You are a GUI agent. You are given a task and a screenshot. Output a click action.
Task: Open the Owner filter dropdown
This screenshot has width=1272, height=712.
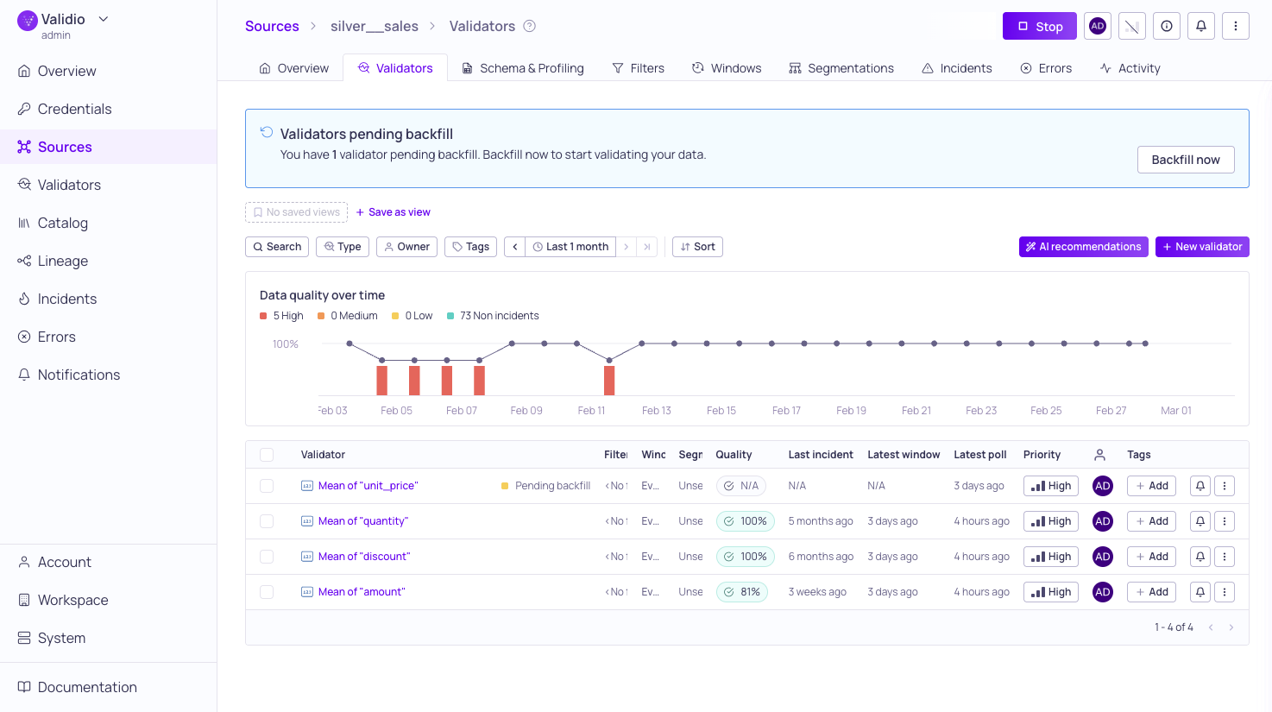tap(406, 247)
